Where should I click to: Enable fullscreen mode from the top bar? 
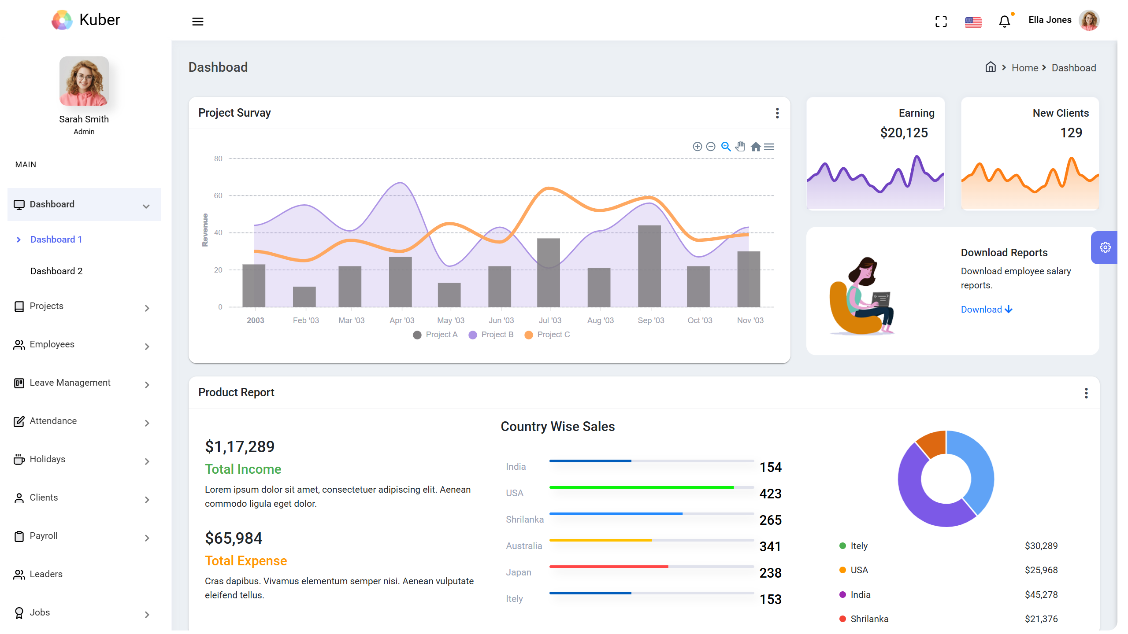941,21
